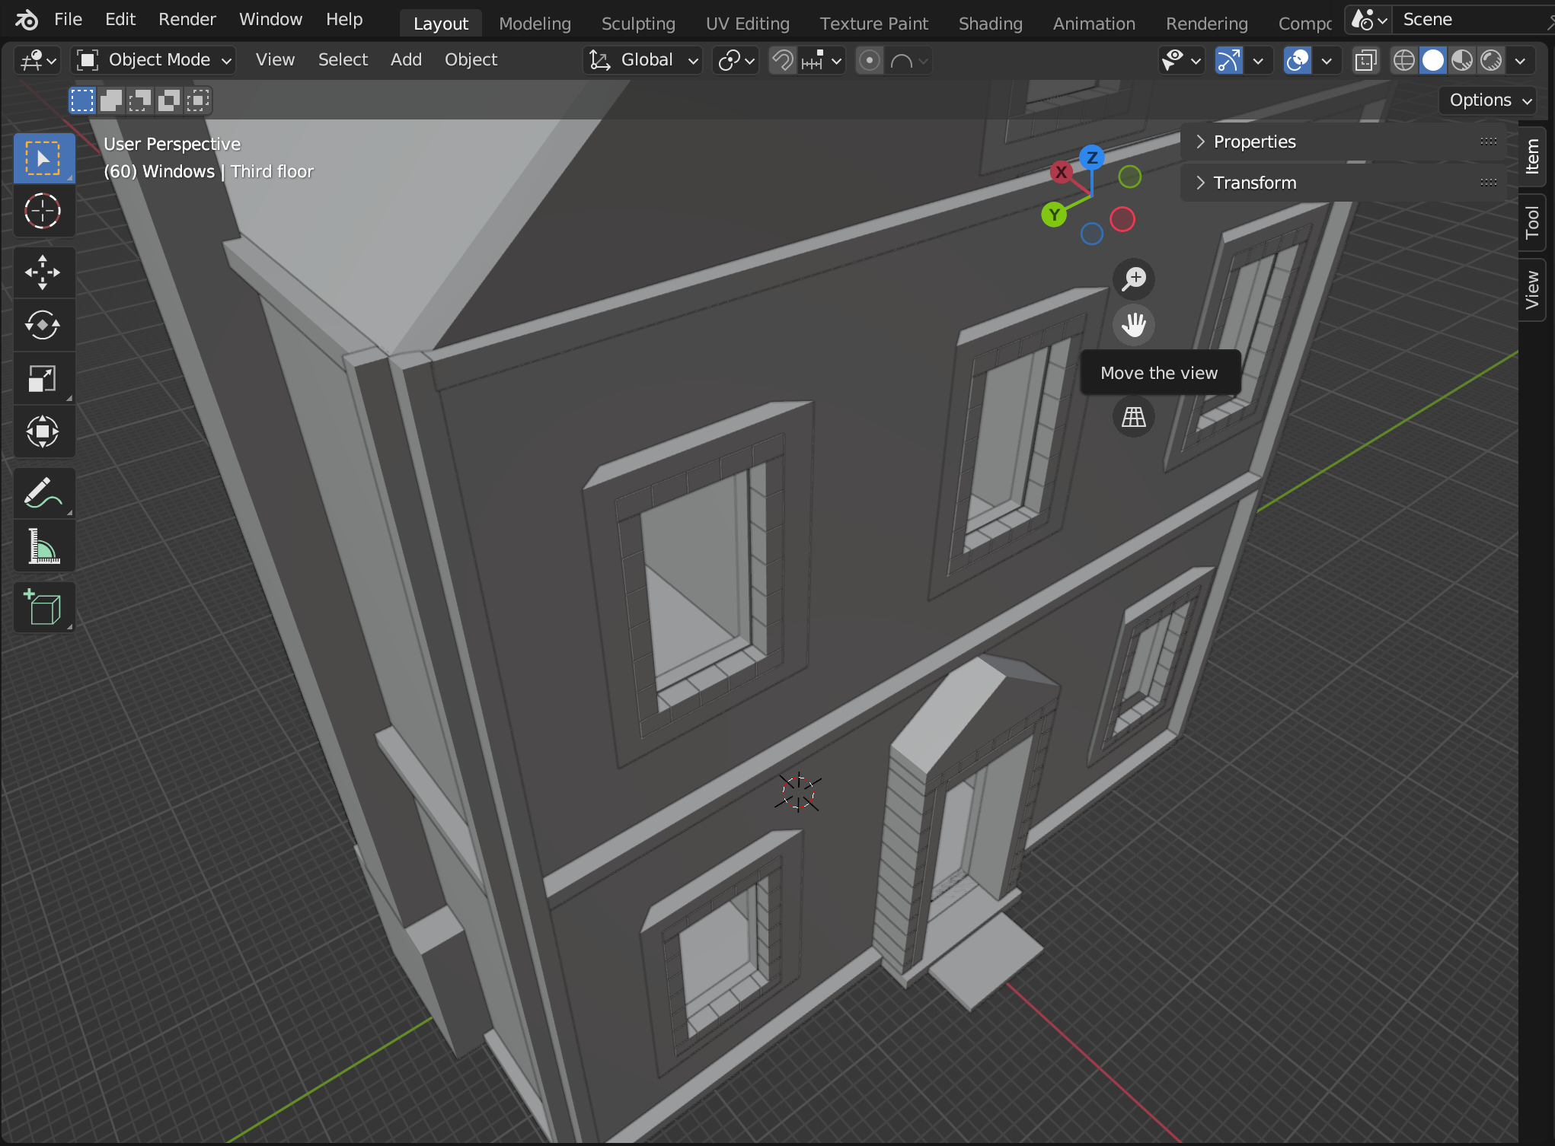Switch to the Modeling workspace tab
The width and height of the screenshot is (1555, 1146).
(535, 24)
